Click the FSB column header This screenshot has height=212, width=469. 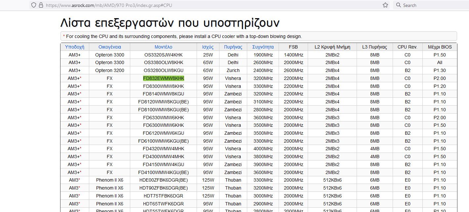[293, 47]
